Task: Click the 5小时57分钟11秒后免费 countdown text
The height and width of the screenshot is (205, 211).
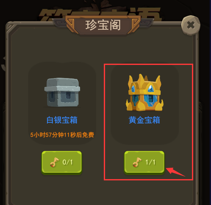Action: tap(62, 135)
